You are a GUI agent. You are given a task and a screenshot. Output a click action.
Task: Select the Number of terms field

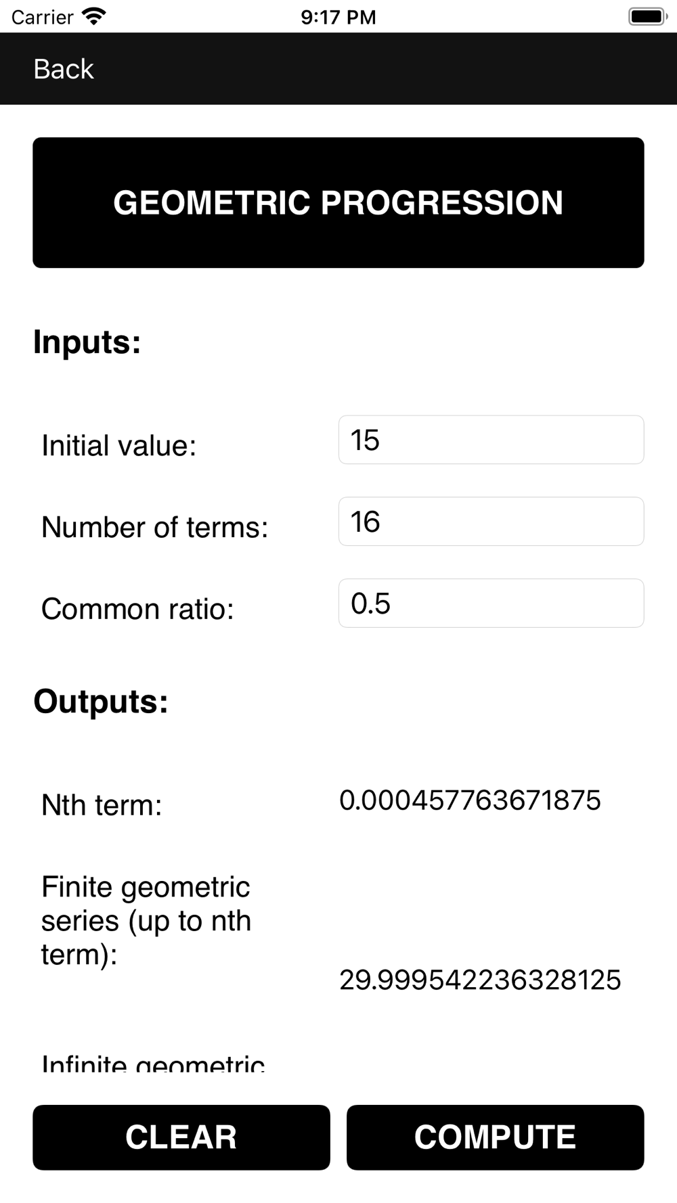(x=491, y=522)
